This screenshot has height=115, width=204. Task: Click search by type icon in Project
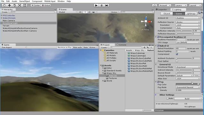[144, 48]
